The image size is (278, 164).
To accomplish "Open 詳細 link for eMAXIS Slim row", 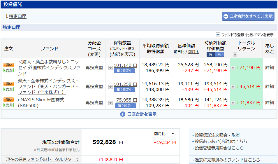I will coord(270,103).
